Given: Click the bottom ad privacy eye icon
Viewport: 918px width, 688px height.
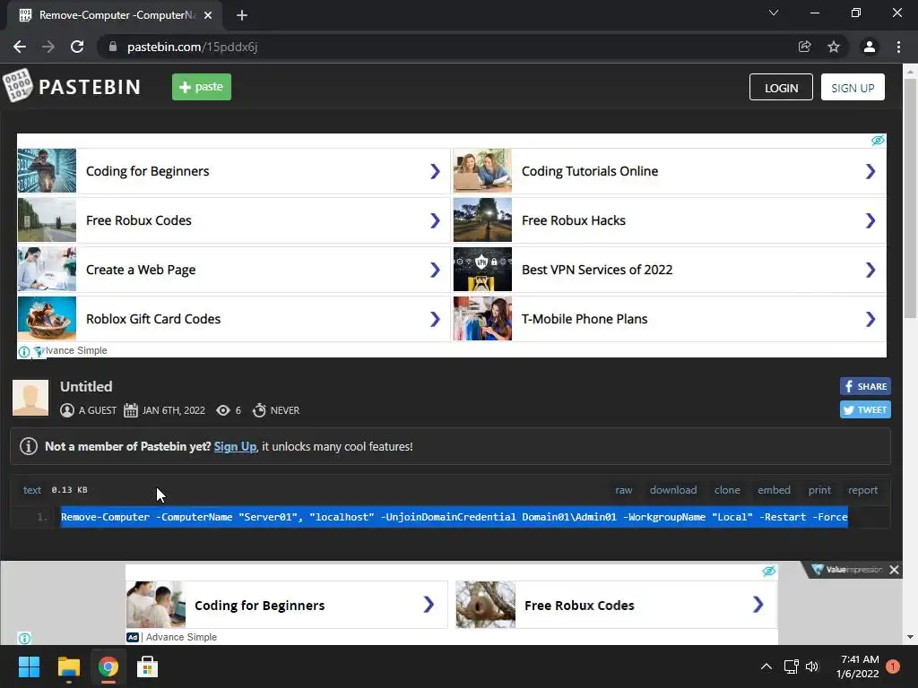Looking at the screenshot, I should pyautogui.click(x=768, y=571).
